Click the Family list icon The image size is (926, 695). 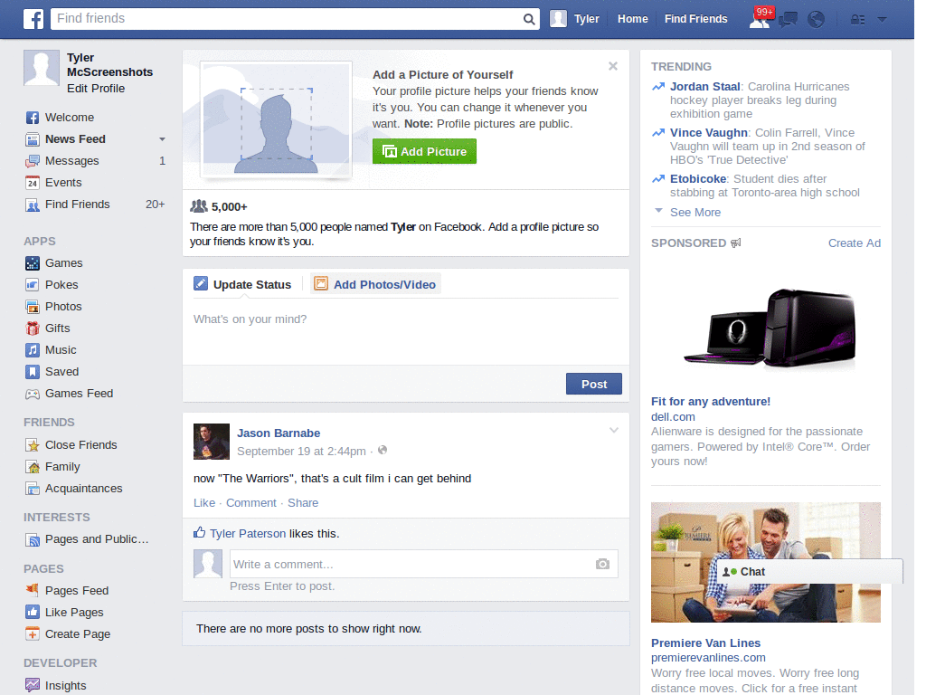pos(33,467)
